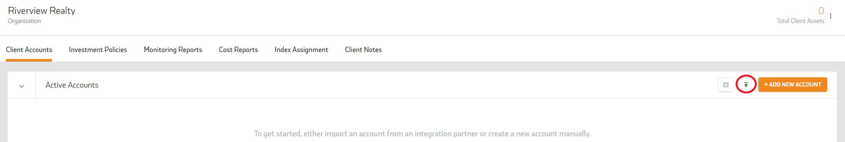845x142 pixels.
Task: Open the three-dot options menu
Action: tap(831, 16)
